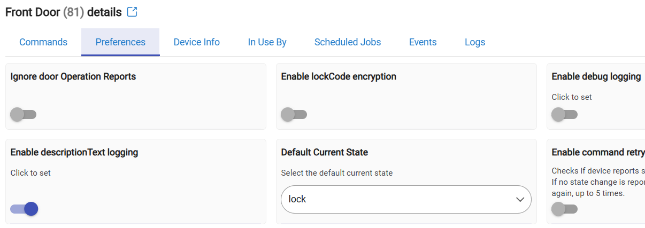
Task: Turn on lockCode encryption switch
Action: coord(294,114)
